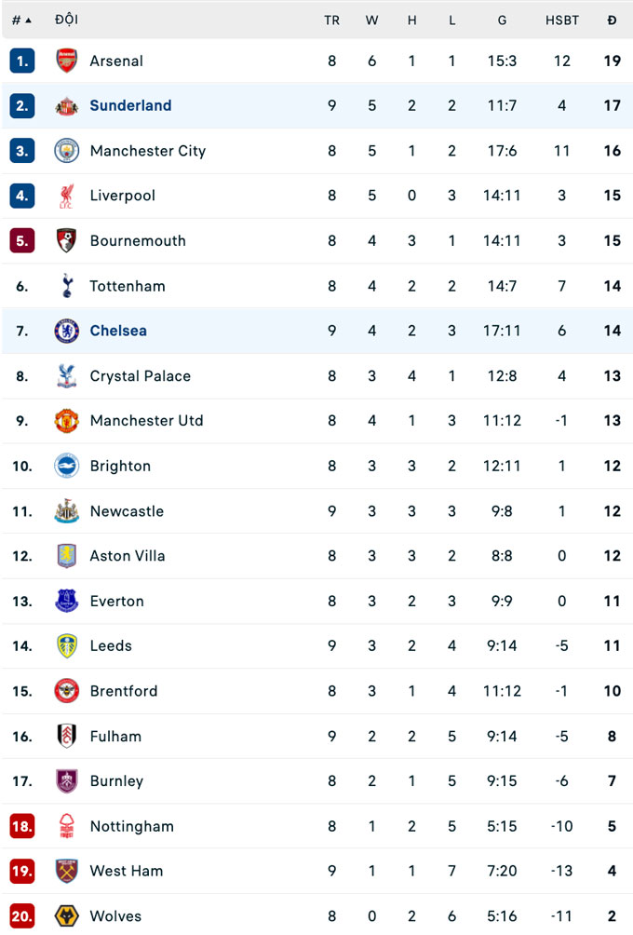Click the Arsenal club crest icon
The height and width of the screenshot is (935, 633).
[x=67, y=61]
